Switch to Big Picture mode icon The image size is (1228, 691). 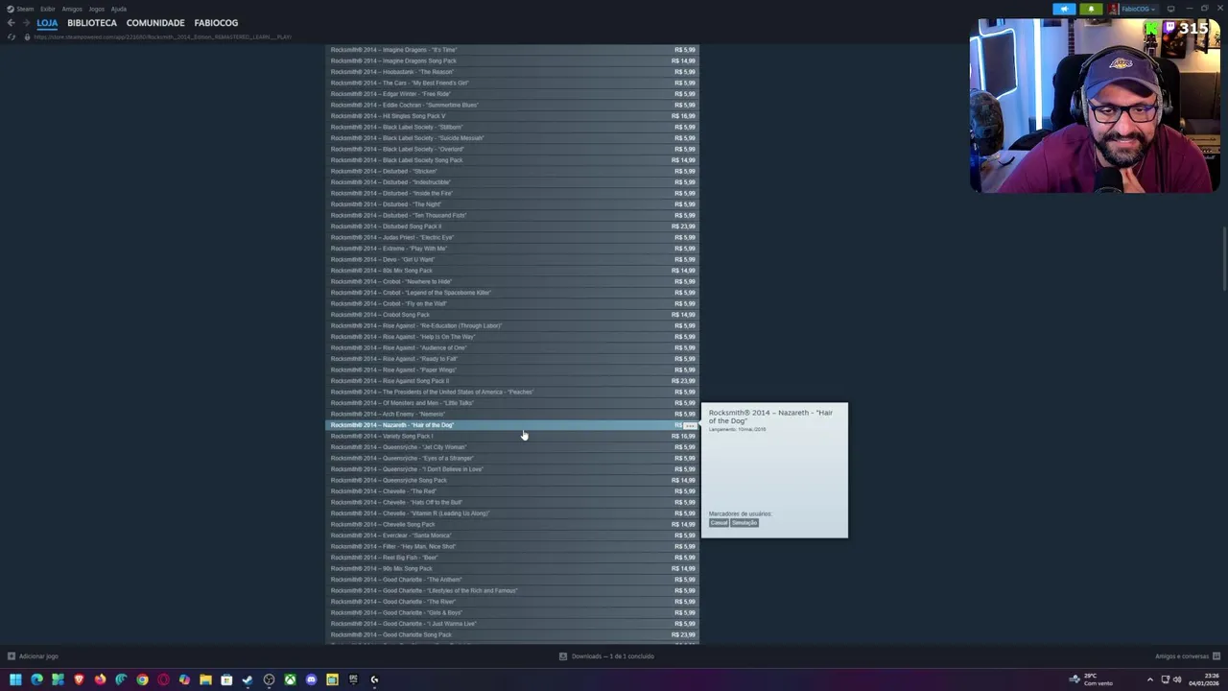(1170, 9)
